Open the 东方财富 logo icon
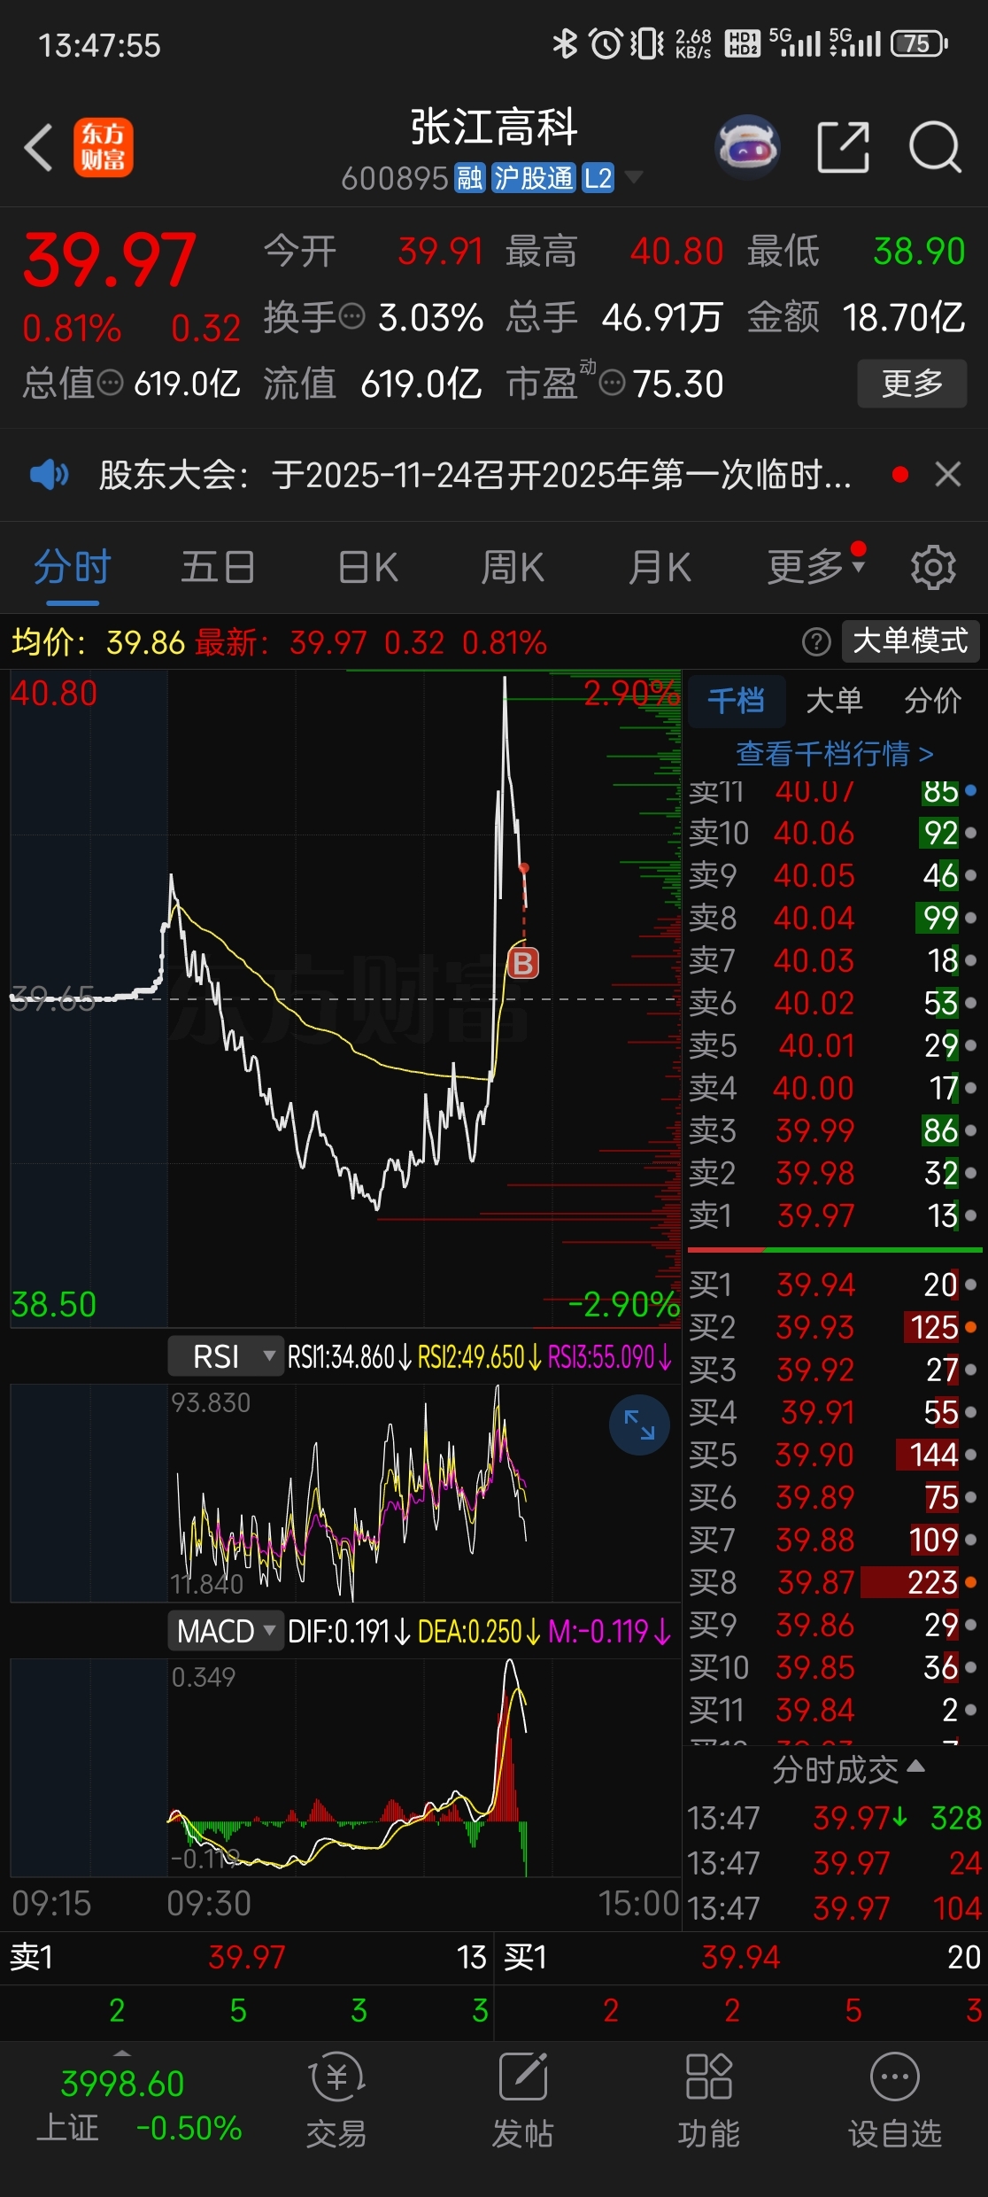Screen dimensions: 988x2197 (x=104, y=147)
